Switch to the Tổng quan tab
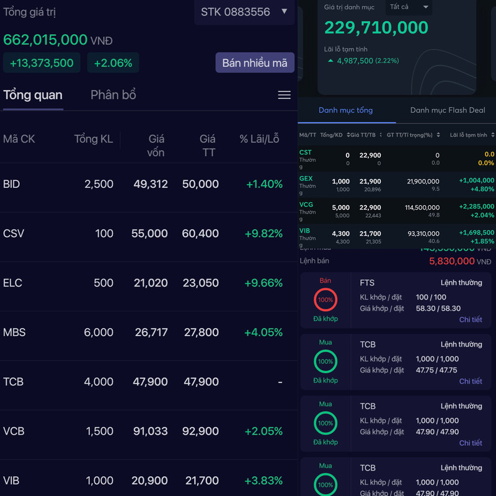 [33, 95]
